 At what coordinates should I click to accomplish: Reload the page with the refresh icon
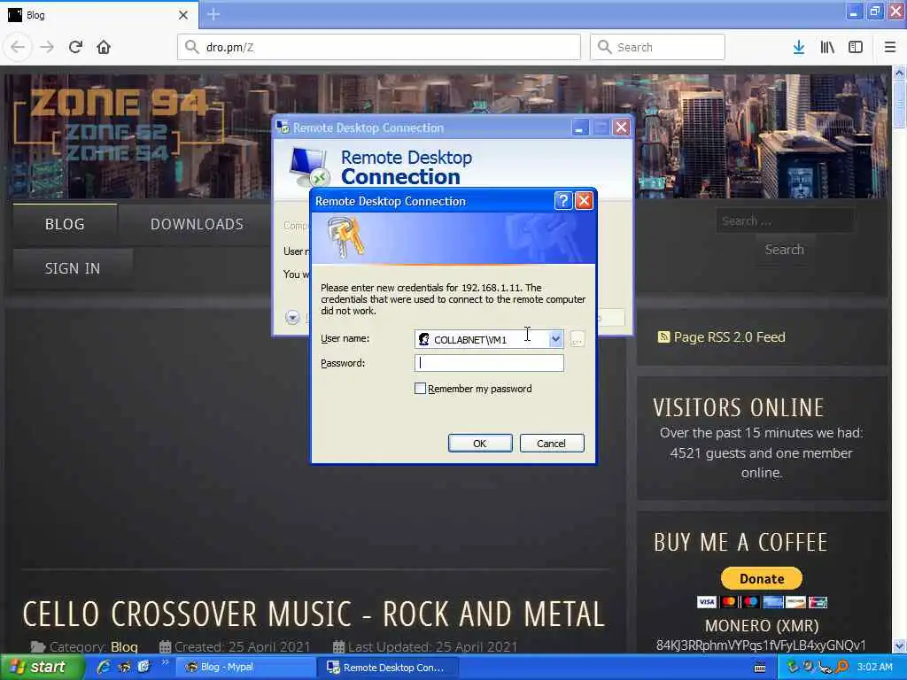(76, 47)
